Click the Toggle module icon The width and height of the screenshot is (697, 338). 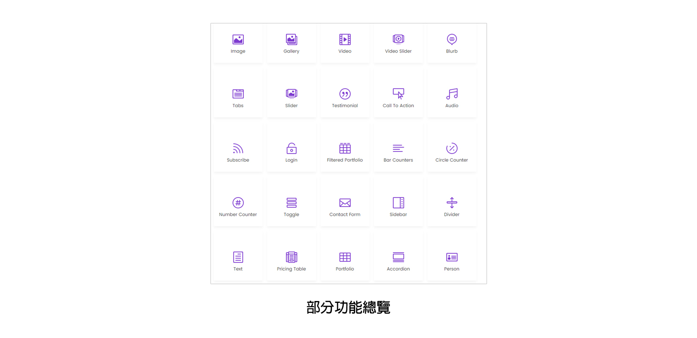click(x=292, y=203)
